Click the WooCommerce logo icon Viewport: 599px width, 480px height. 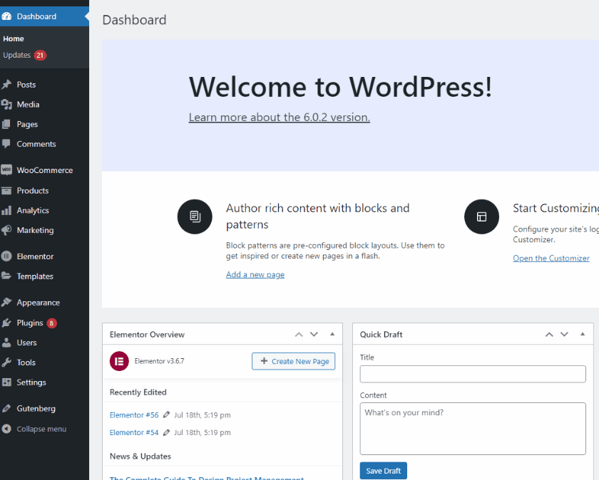coord(6,169)
